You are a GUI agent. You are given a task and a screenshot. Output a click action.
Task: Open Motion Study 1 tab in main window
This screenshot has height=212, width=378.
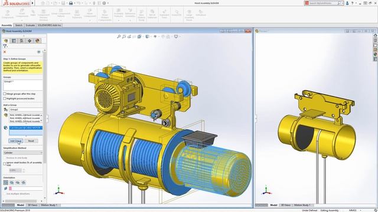click(x=49, y=205)
